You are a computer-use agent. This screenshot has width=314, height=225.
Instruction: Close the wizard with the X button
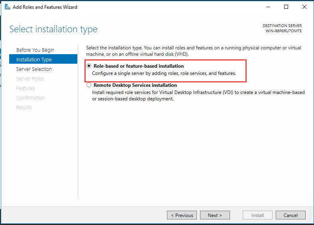pyautogui.click(x=304, y=7)
